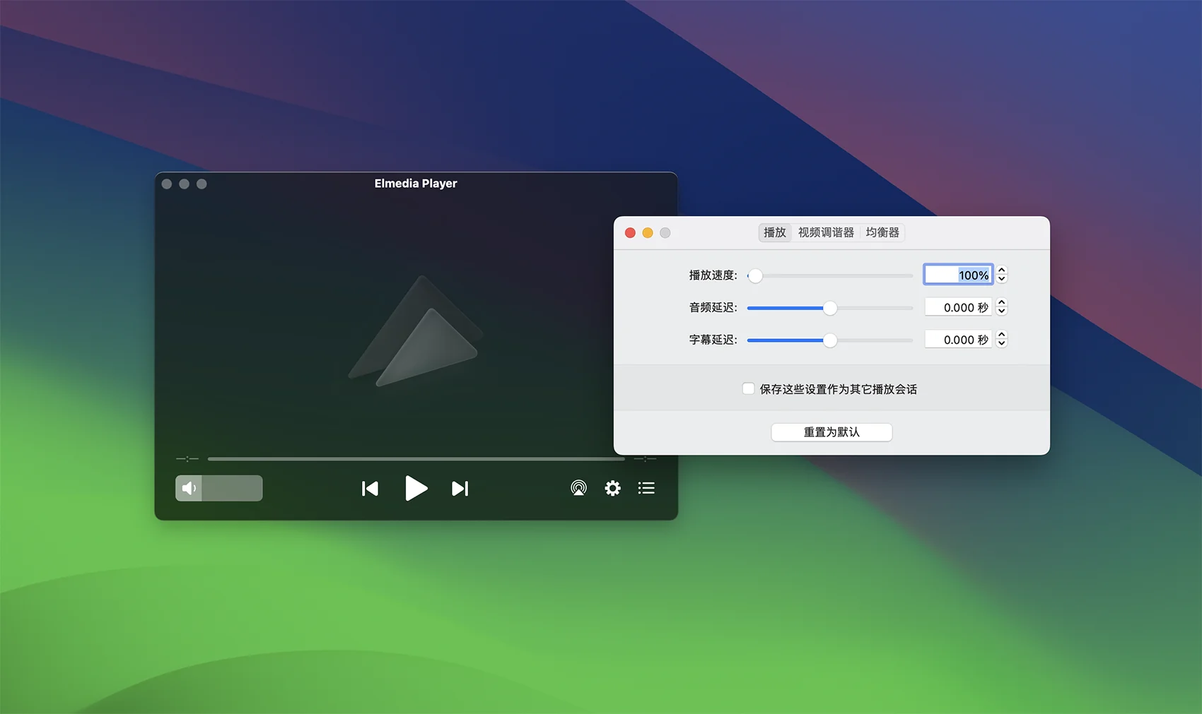Screen dimensions: 1202x714
Task: Click the 字幕延迟 label
Action: click(713, 340)
